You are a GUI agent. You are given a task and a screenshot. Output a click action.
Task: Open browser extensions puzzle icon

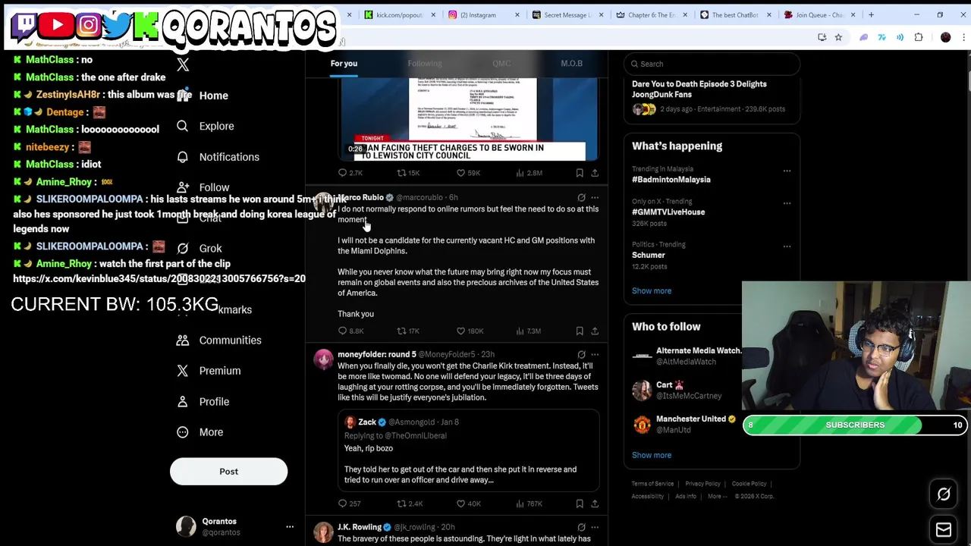(919, 37)
